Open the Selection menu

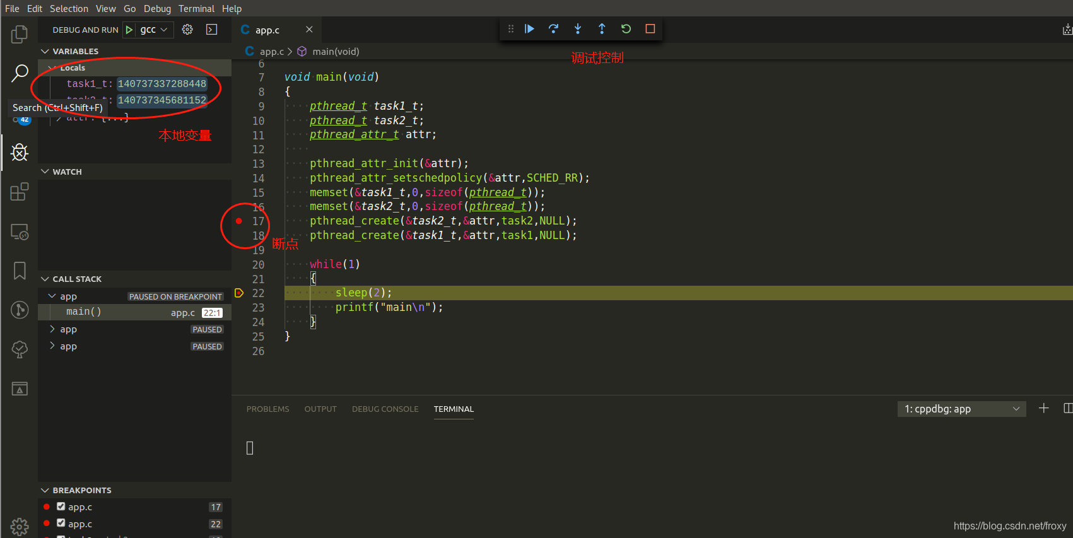coord(69,9)
